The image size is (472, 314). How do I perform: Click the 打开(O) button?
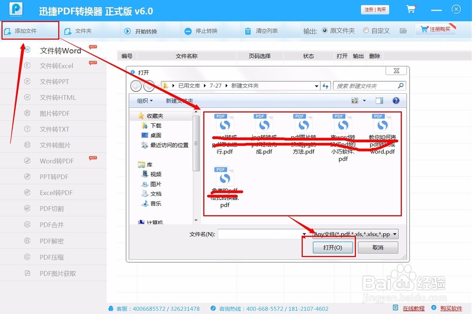(333, 248)
